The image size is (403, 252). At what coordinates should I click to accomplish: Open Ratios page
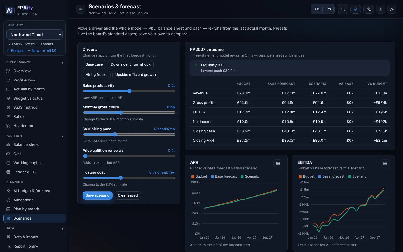[34, 117]
